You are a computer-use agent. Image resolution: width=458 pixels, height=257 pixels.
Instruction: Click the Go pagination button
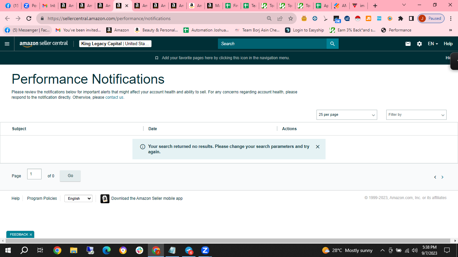(70, 176)
